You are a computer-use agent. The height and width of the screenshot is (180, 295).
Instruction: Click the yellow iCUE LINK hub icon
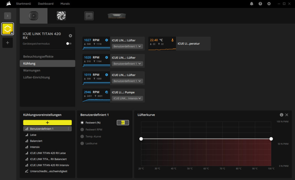pos(7,29)
